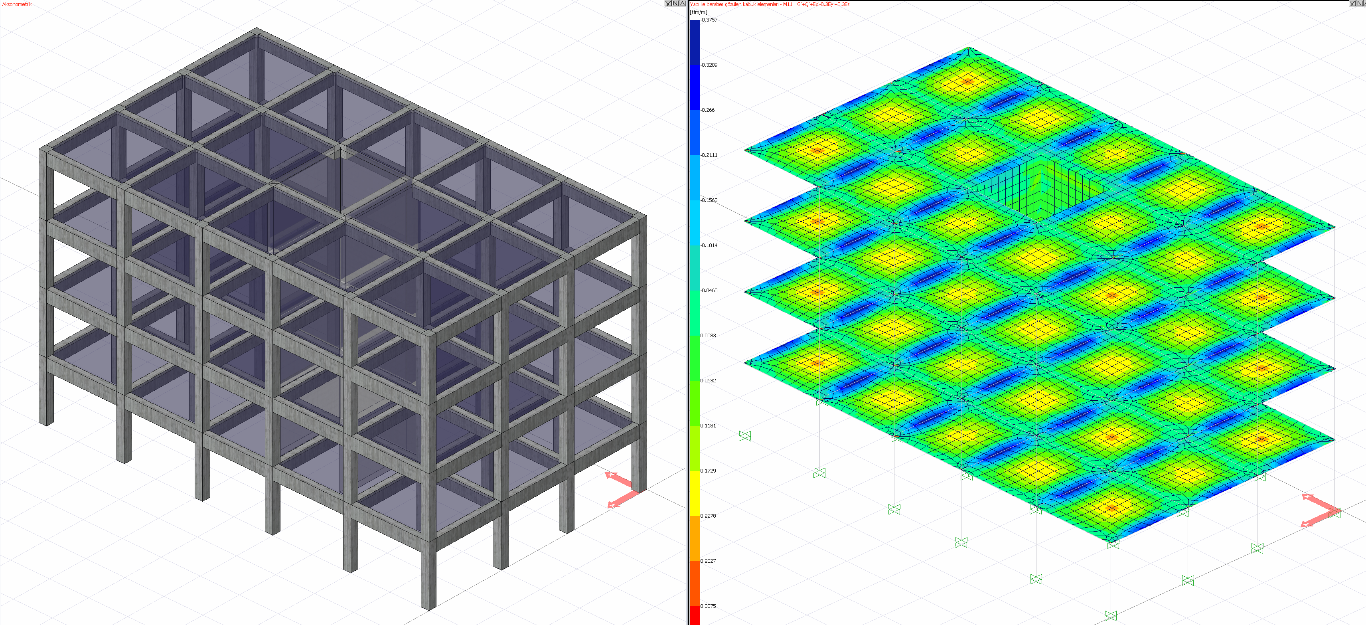Image resolution: width=1366 pixels, height=625 pixels.
Task: Click the -0.2111 value on the color scale
Action: [709, 155]
